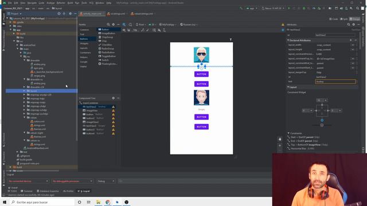Open Pack tool in design toolbar

tap(154, 30)
